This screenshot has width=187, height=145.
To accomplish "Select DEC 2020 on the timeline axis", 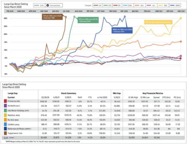I will coord(124,11).
